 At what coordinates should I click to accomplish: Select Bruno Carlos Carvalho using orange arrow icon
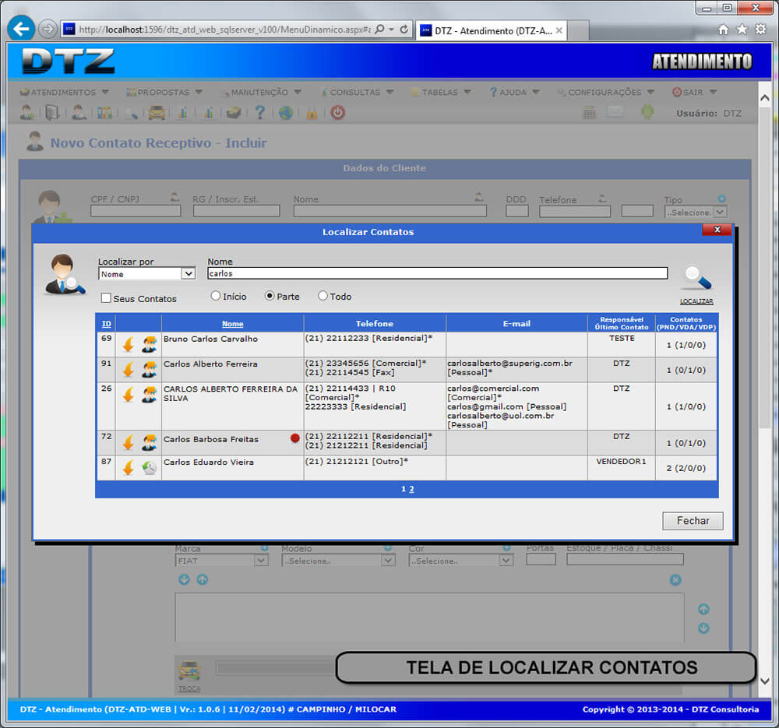coord(129,344)
